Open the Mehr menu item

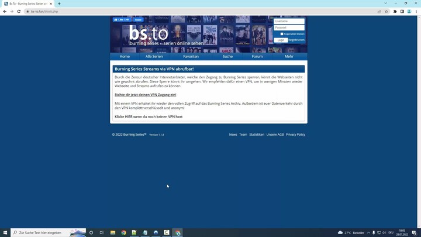coord(289,56)
